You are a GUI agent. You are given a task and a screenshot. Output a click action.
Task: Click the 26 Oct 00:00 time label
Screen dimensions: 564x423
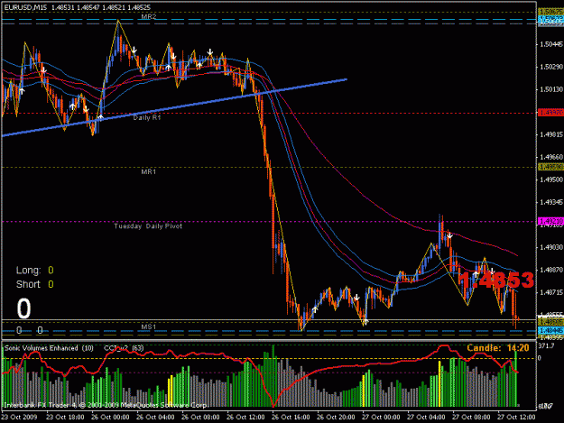tap(110, 417)
